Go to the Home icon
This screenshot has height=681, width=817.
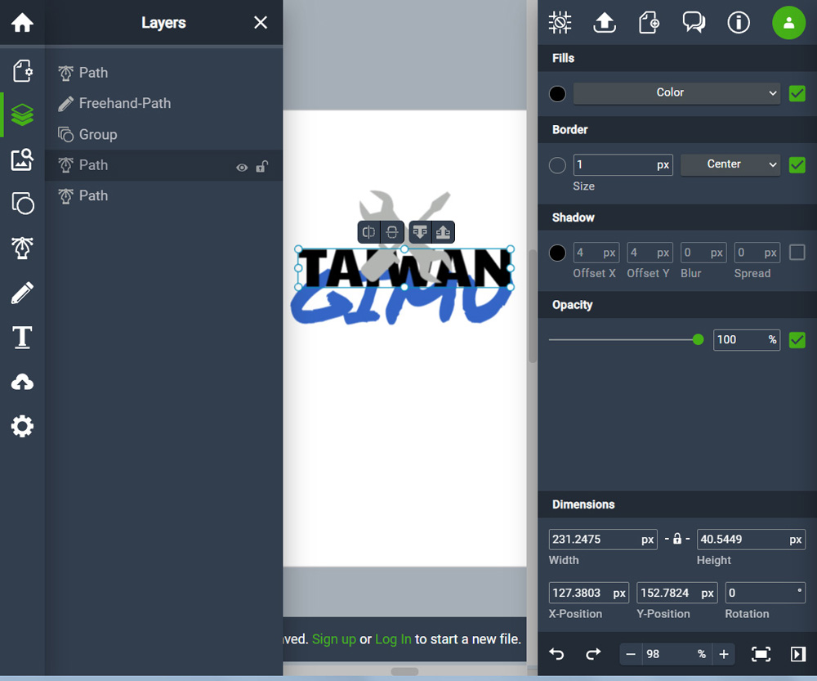click(22, 22)
